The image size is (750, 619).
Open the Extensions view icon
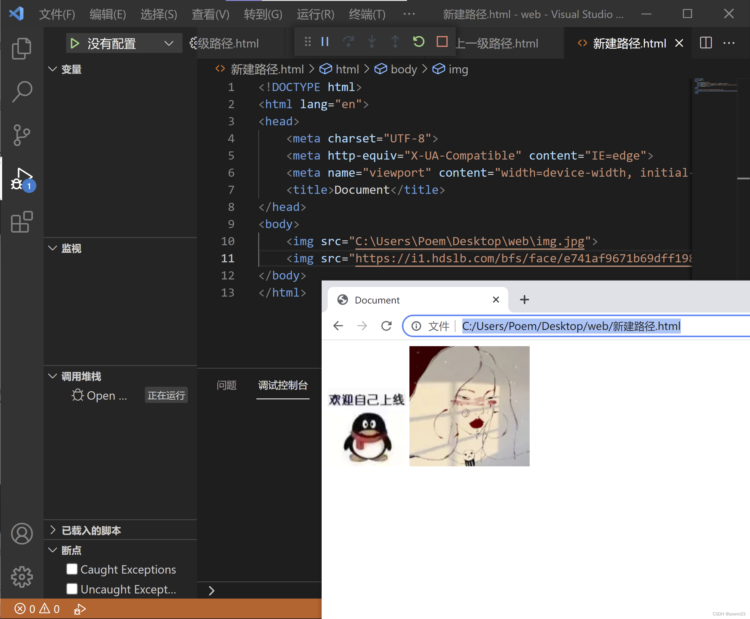pyautogui.click(x=22, y=222)
